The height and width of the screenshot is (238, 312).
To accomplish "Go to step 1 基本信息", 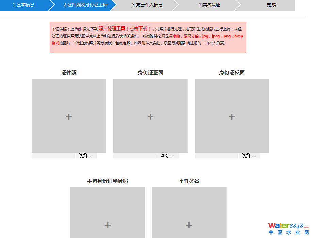I will click(x=23, y=5).
